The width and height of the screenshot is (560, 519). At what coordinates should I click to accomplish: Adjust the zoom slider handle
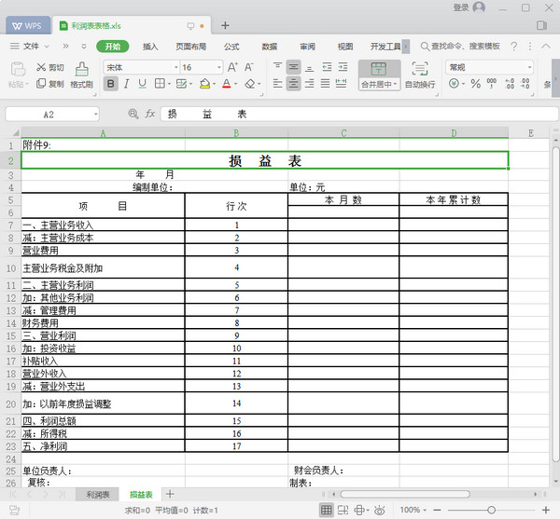tap(491, 510)
